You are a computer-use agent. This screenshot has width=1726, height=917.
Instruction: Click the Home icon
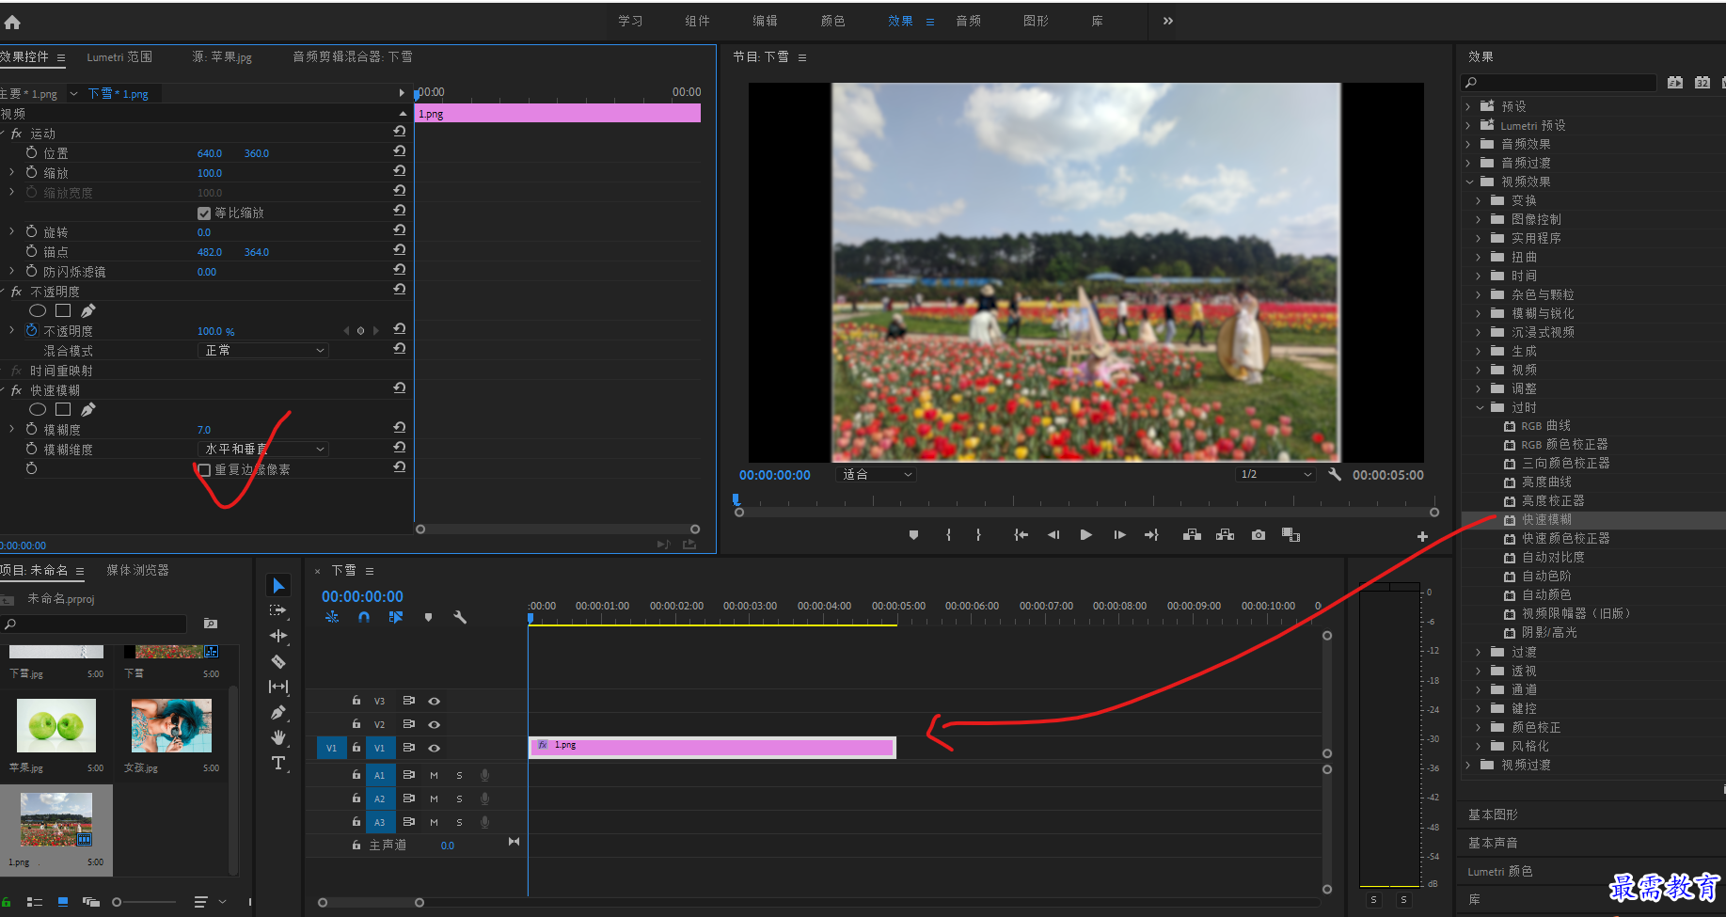point(12,22)
